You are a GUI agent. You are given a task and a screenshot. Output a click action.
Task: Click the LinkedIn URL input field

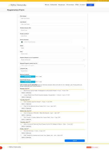pyautogui.click(x=52, y=71)
